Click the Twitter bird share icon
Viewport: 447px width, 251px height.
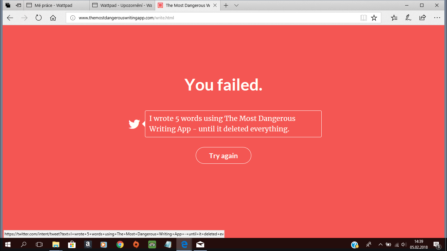coord(134,124)
